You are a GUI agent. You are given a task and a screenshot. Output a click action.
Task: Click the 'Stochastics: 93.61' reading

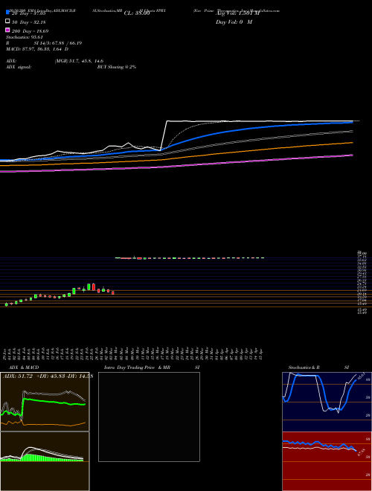coord(25,37)
